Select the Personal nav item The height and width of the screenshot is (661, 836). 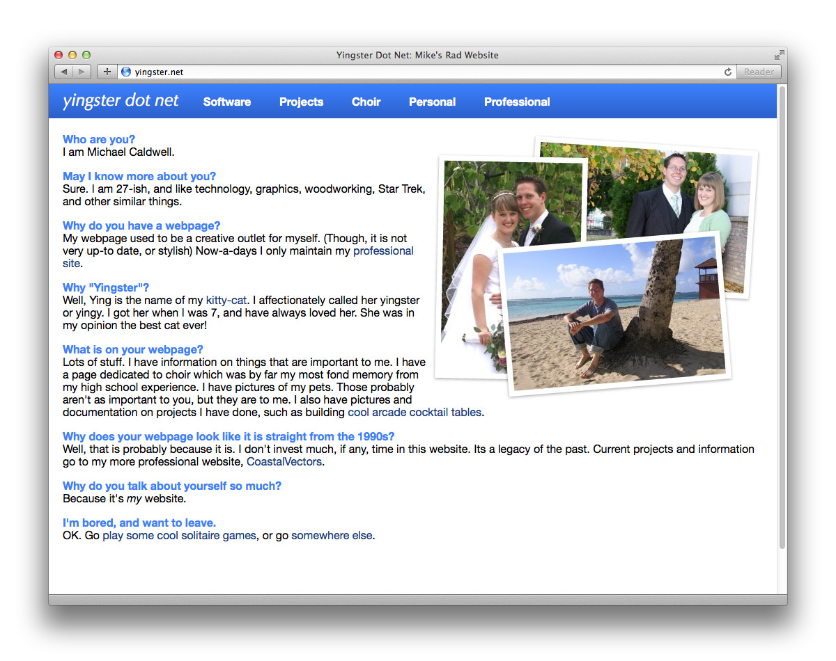(432, 102)
